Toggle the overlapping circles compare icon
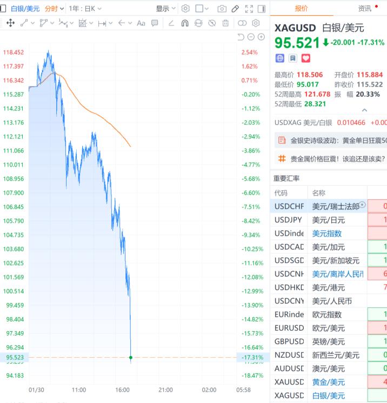387x403 pixels. pos(242,23)
